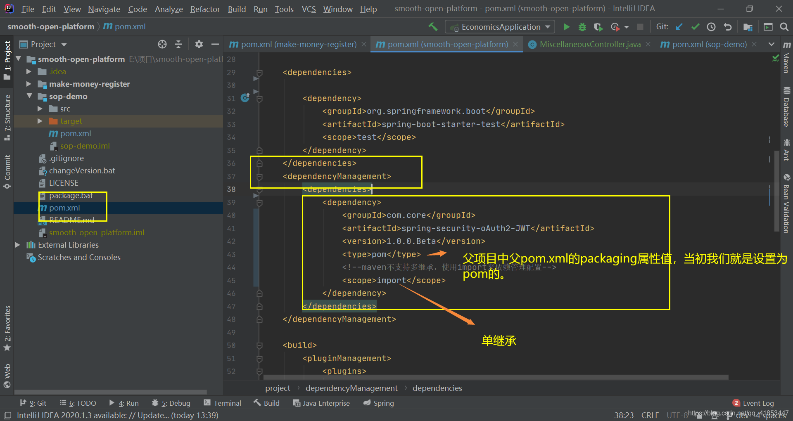Open the File menu
Image resolution: width=793 pixels, height=421 pixels.
coord(28,9)
